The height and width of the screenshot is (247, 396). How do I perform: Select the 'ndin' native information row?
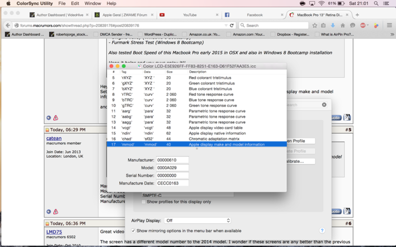(197, 133)
